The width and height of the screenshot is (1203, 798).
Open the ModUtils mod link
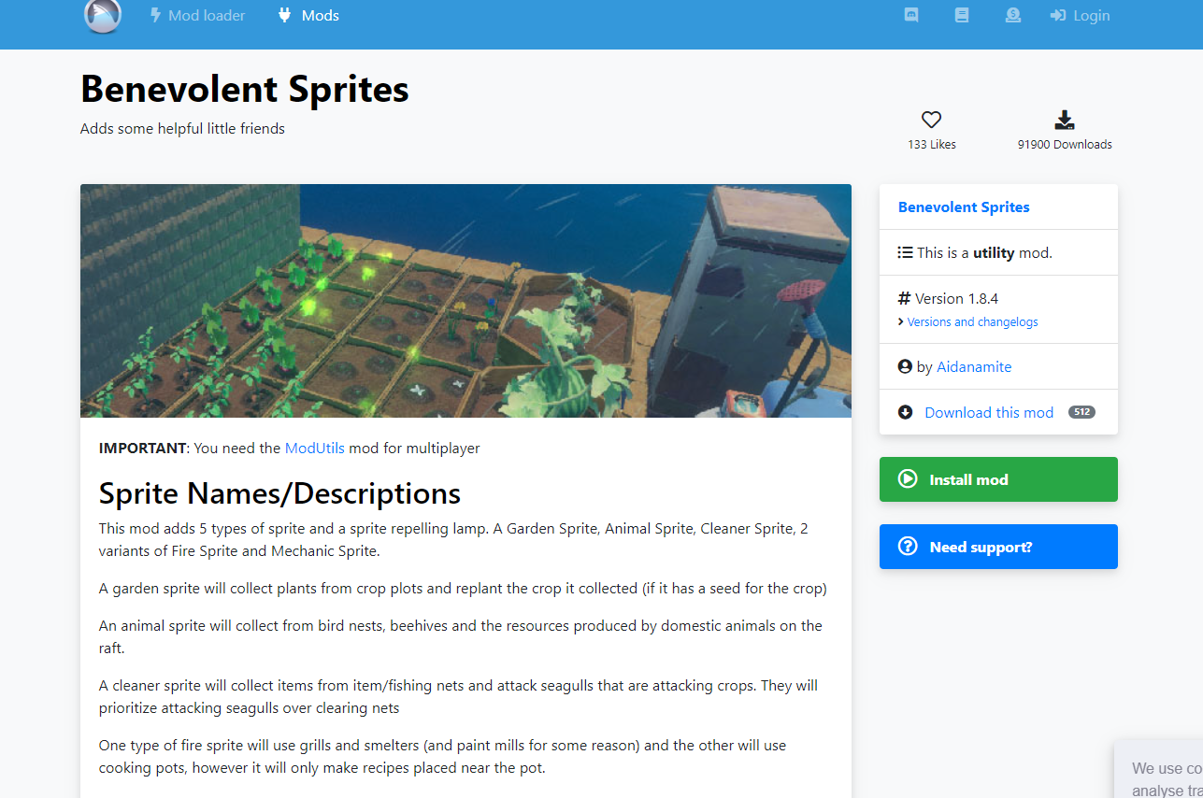point(315,449)
